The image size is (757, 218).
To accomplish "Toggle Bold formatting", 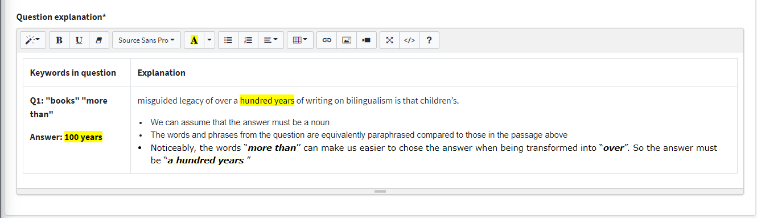I will [59, 40].
